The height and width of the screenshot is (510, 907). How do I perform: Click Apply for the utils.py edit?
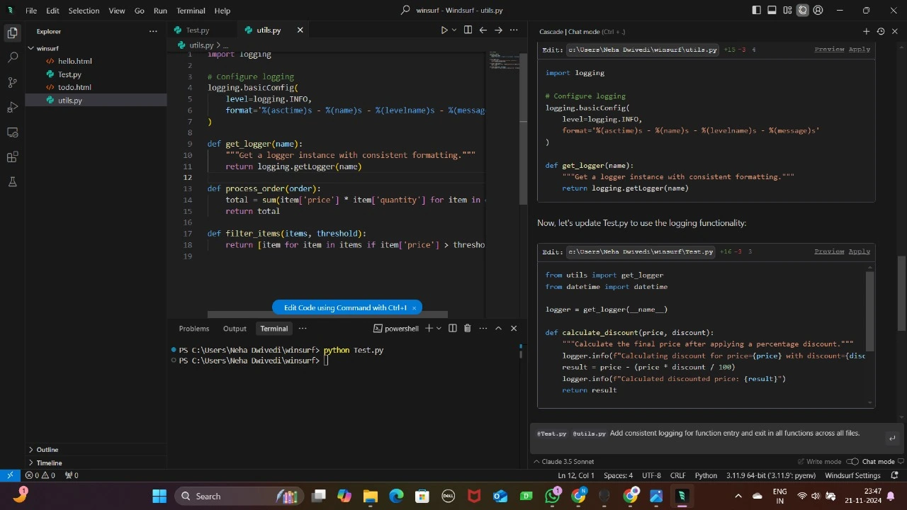[x=859, y=50]
